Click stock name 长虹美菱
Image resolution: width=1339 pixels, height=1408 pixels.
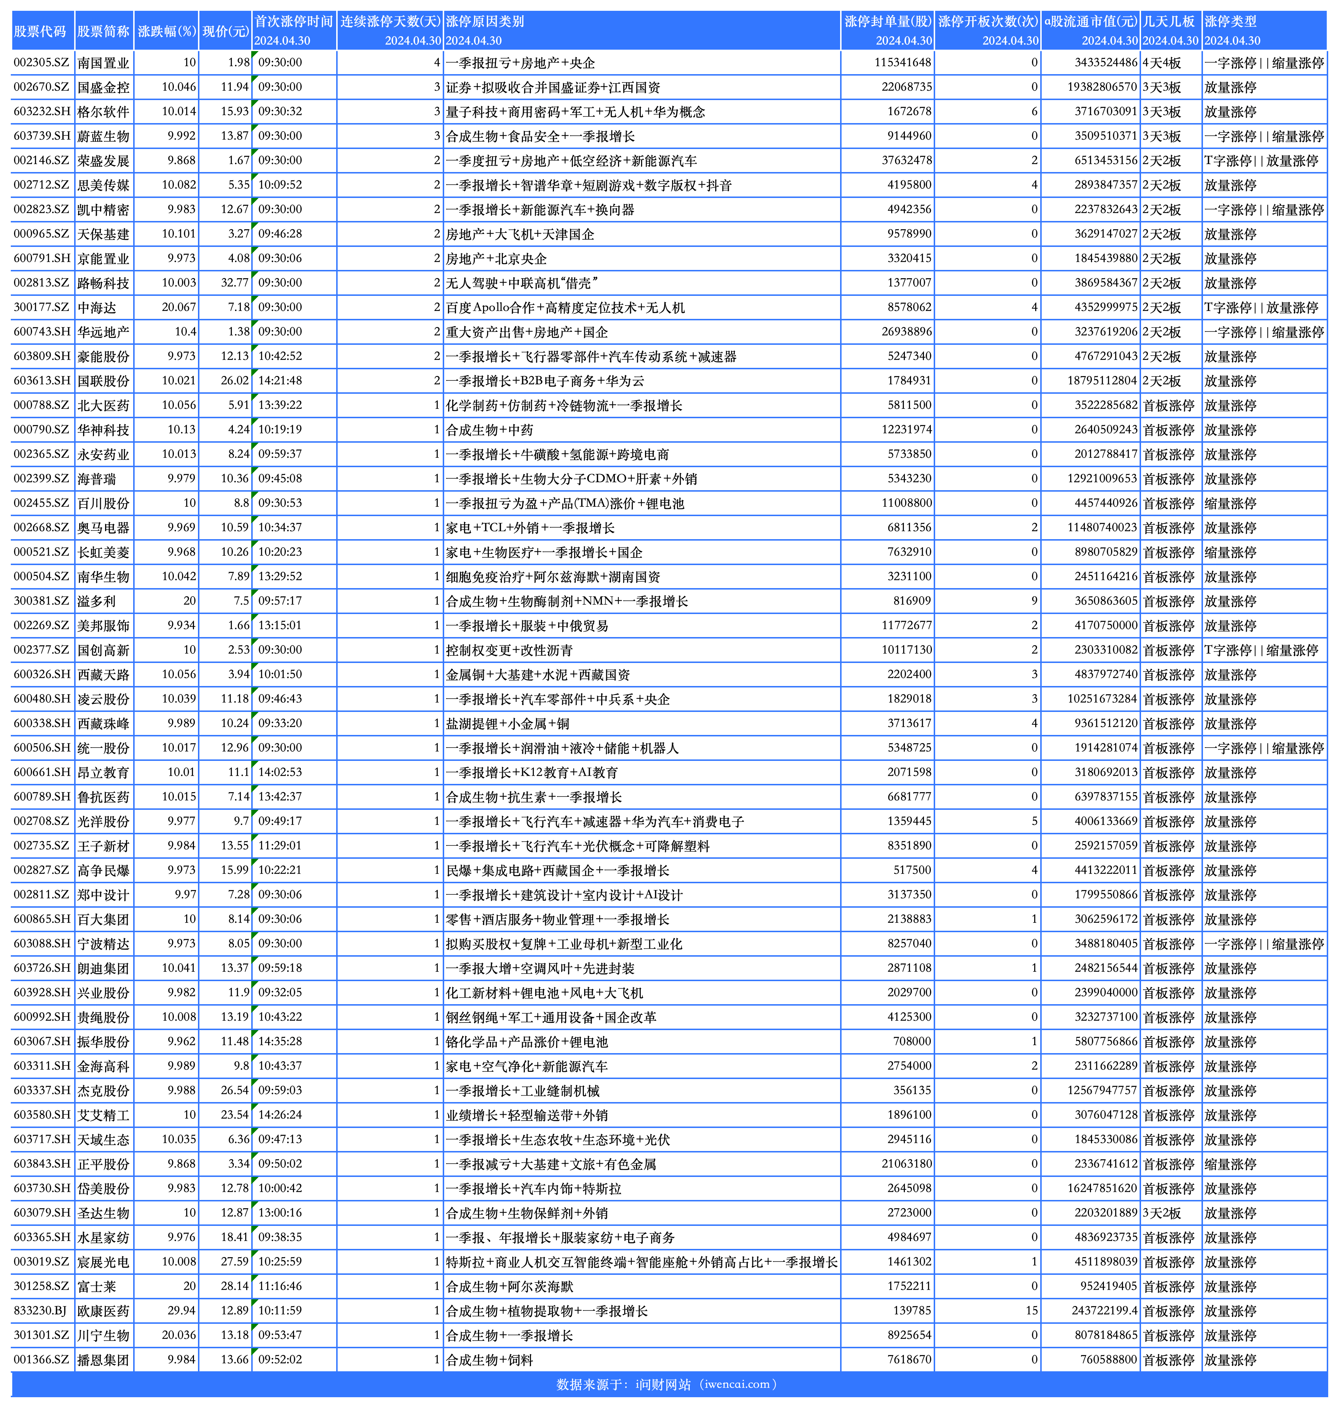pos(104,552)
